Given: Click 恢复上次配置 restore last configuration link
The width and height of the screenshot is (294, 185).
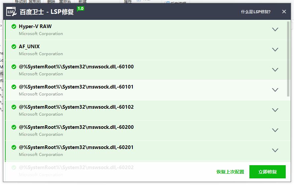Looking at the screenshot, I should [230, 172].
